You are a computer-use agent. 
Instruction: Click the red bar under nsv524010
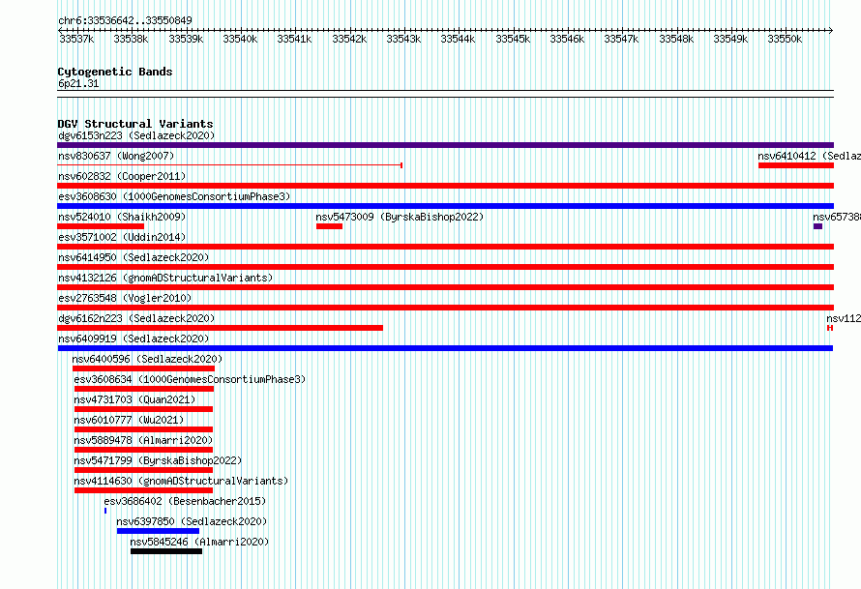click(x=101, y=226)
